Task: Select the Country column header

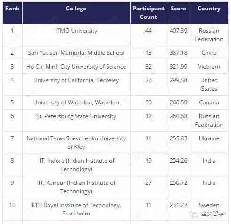Action: (209, 9)
